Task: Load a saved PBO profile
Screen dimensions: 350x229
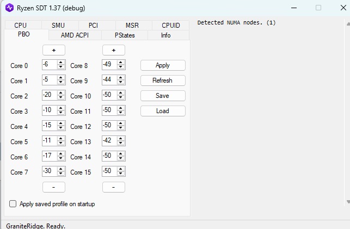Action: coord(163,111)
